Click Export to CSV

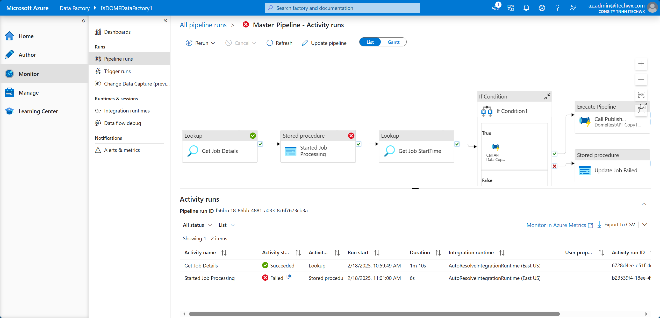[616, 224]
